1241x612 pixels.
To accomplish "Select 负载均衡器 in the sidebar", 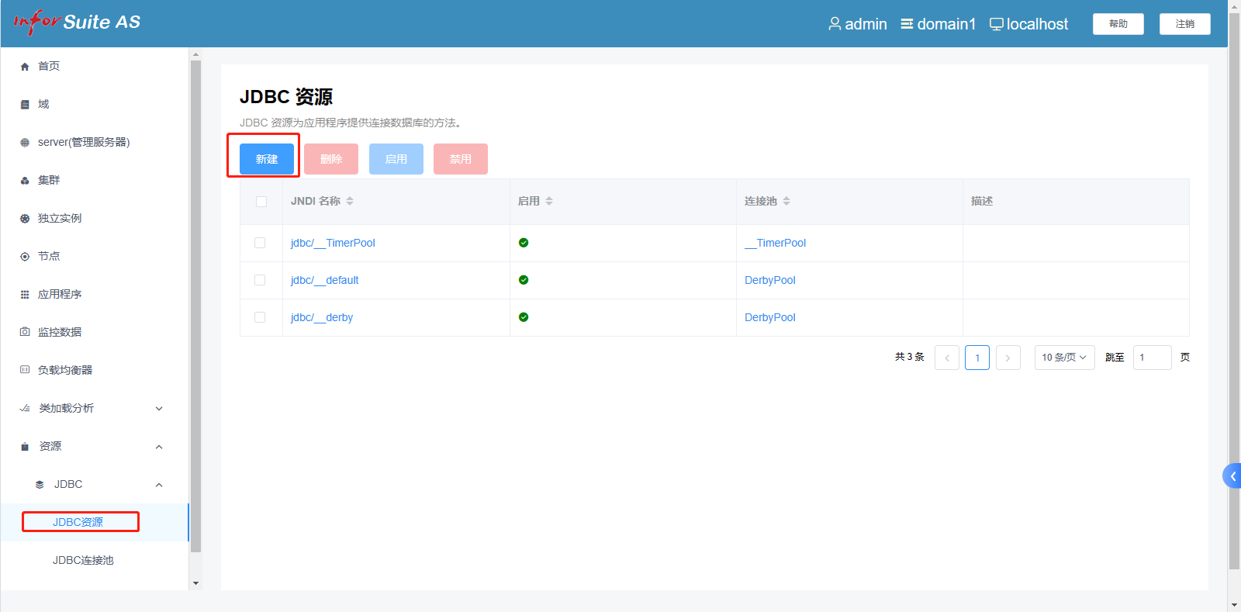I will pos(65,370).
